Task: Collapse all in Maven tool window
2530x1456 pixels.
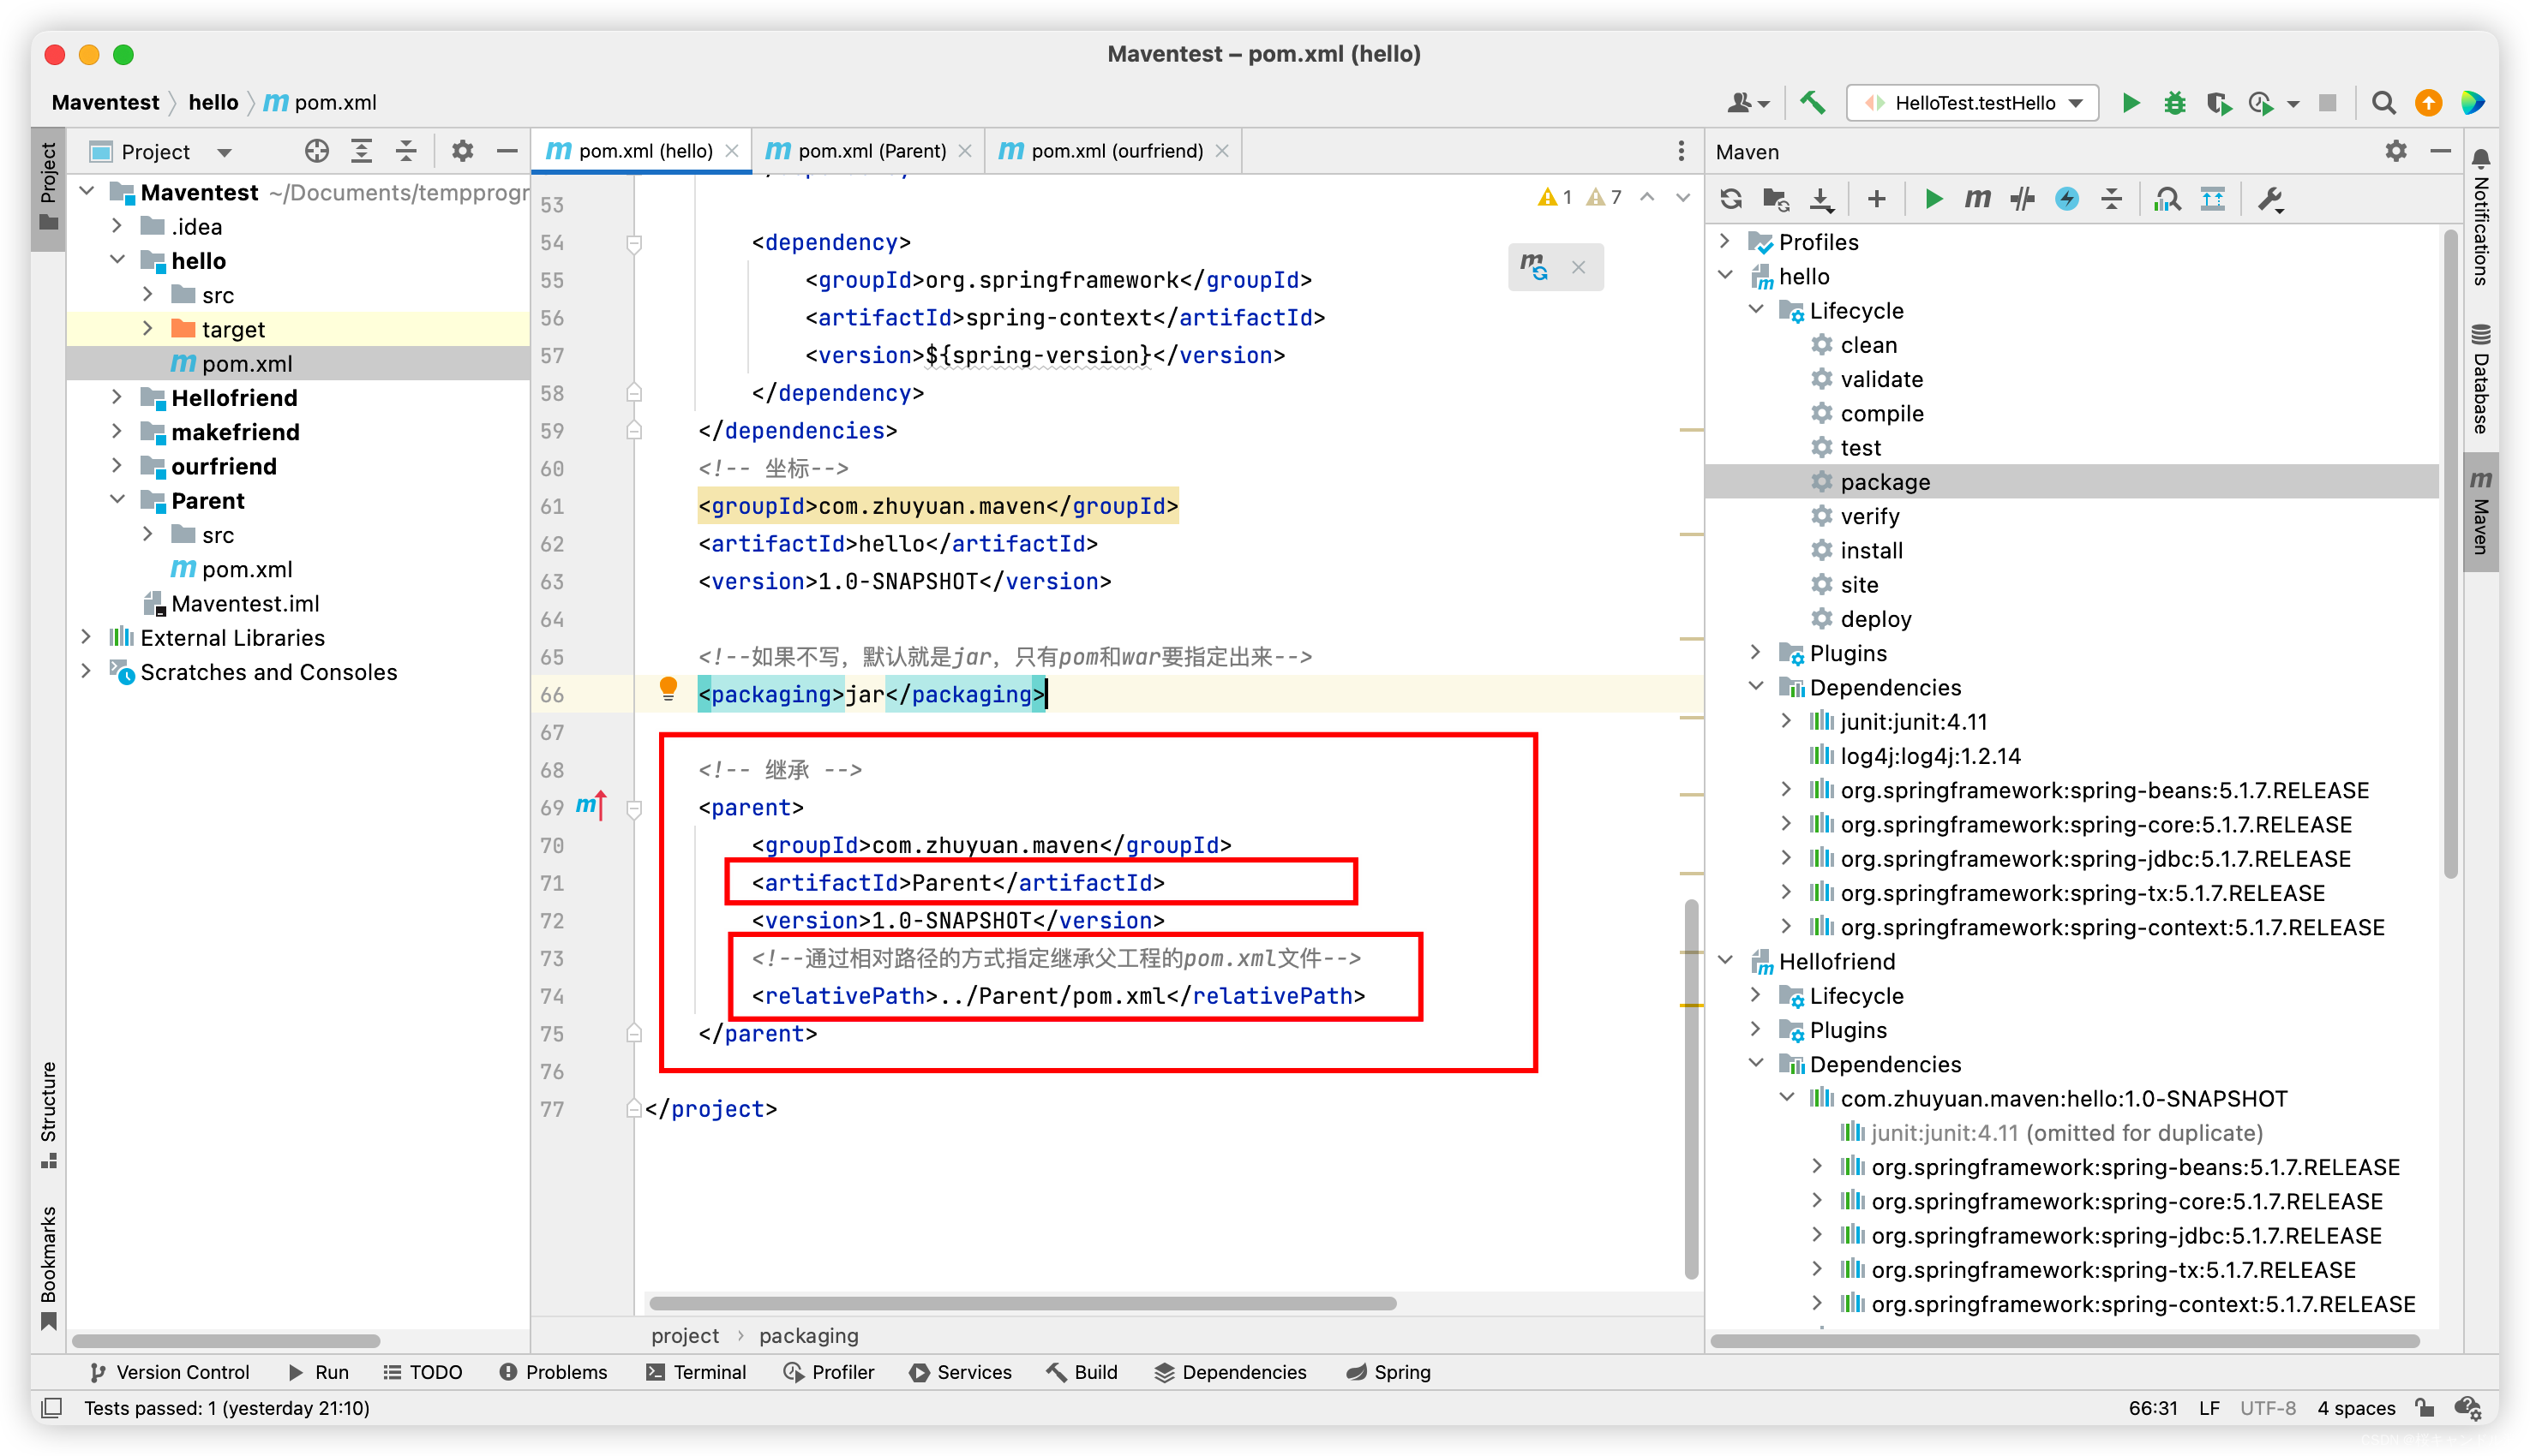Action: click(x=2112, y=199)
